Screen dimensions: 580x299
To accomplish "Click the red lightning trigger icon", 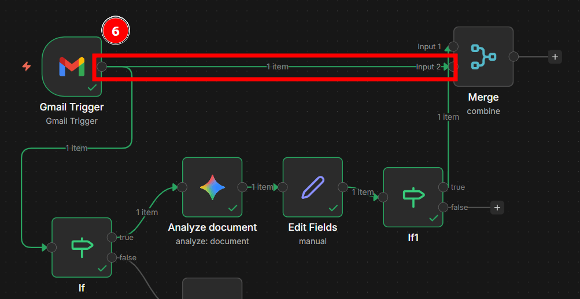I will click(26, 67).
